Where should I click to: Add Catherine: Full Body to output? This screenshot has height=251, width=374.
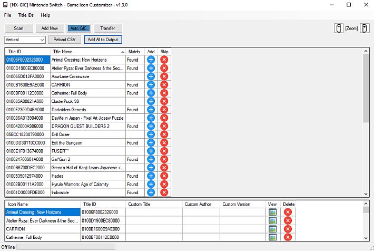click(x=151, y=93)
